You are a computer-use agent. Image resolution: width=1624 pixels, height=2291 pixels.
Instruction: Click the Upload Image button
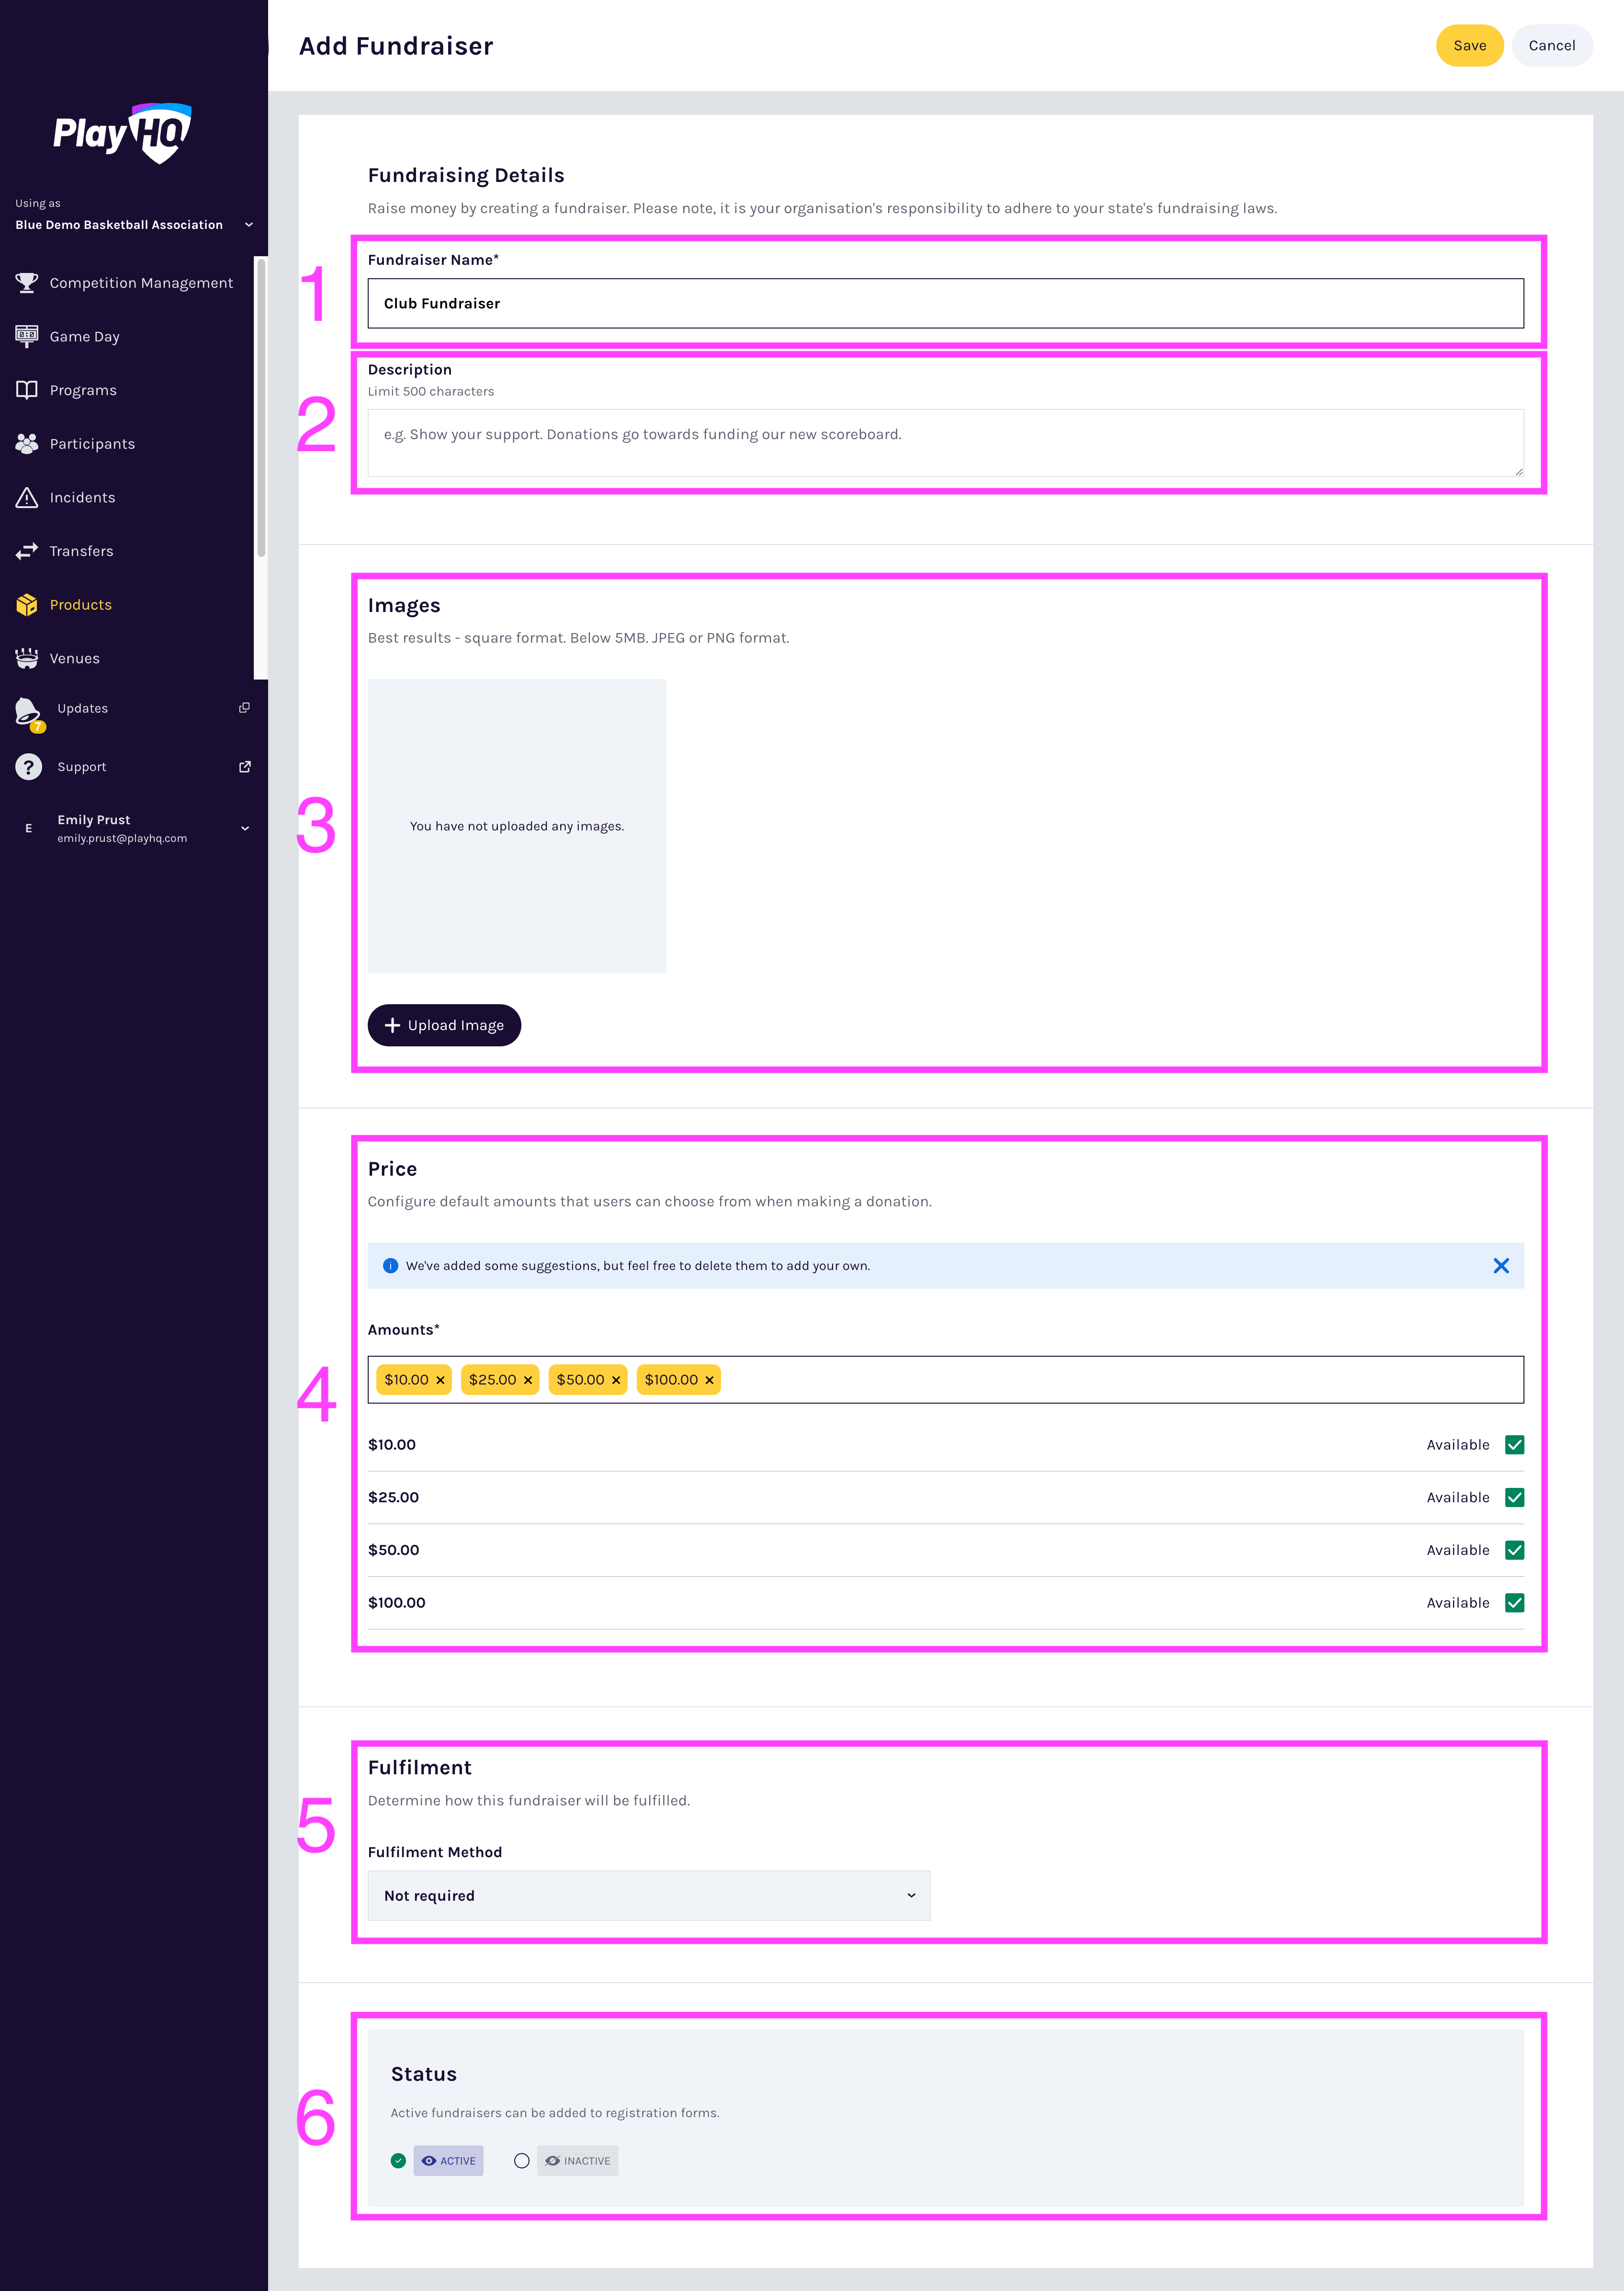[x=444, y=1026]
